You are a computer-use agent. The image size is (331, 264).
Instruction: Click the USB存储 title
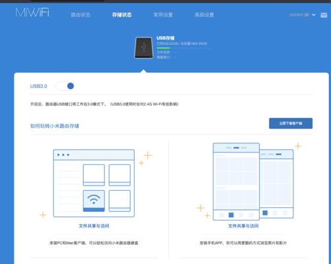(x=165, y=38)
